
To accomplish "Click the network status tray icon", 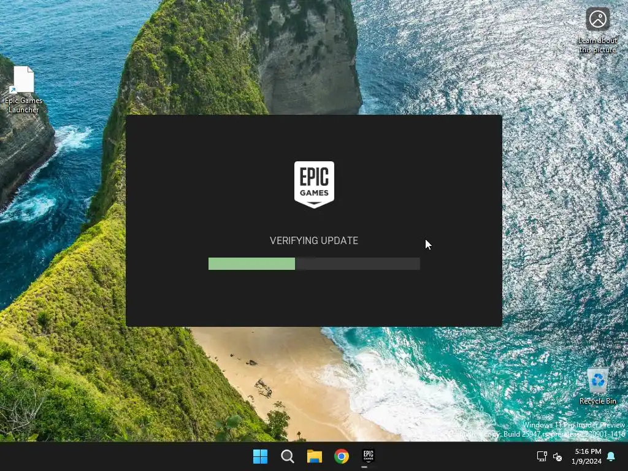I will tap(542, 456).
